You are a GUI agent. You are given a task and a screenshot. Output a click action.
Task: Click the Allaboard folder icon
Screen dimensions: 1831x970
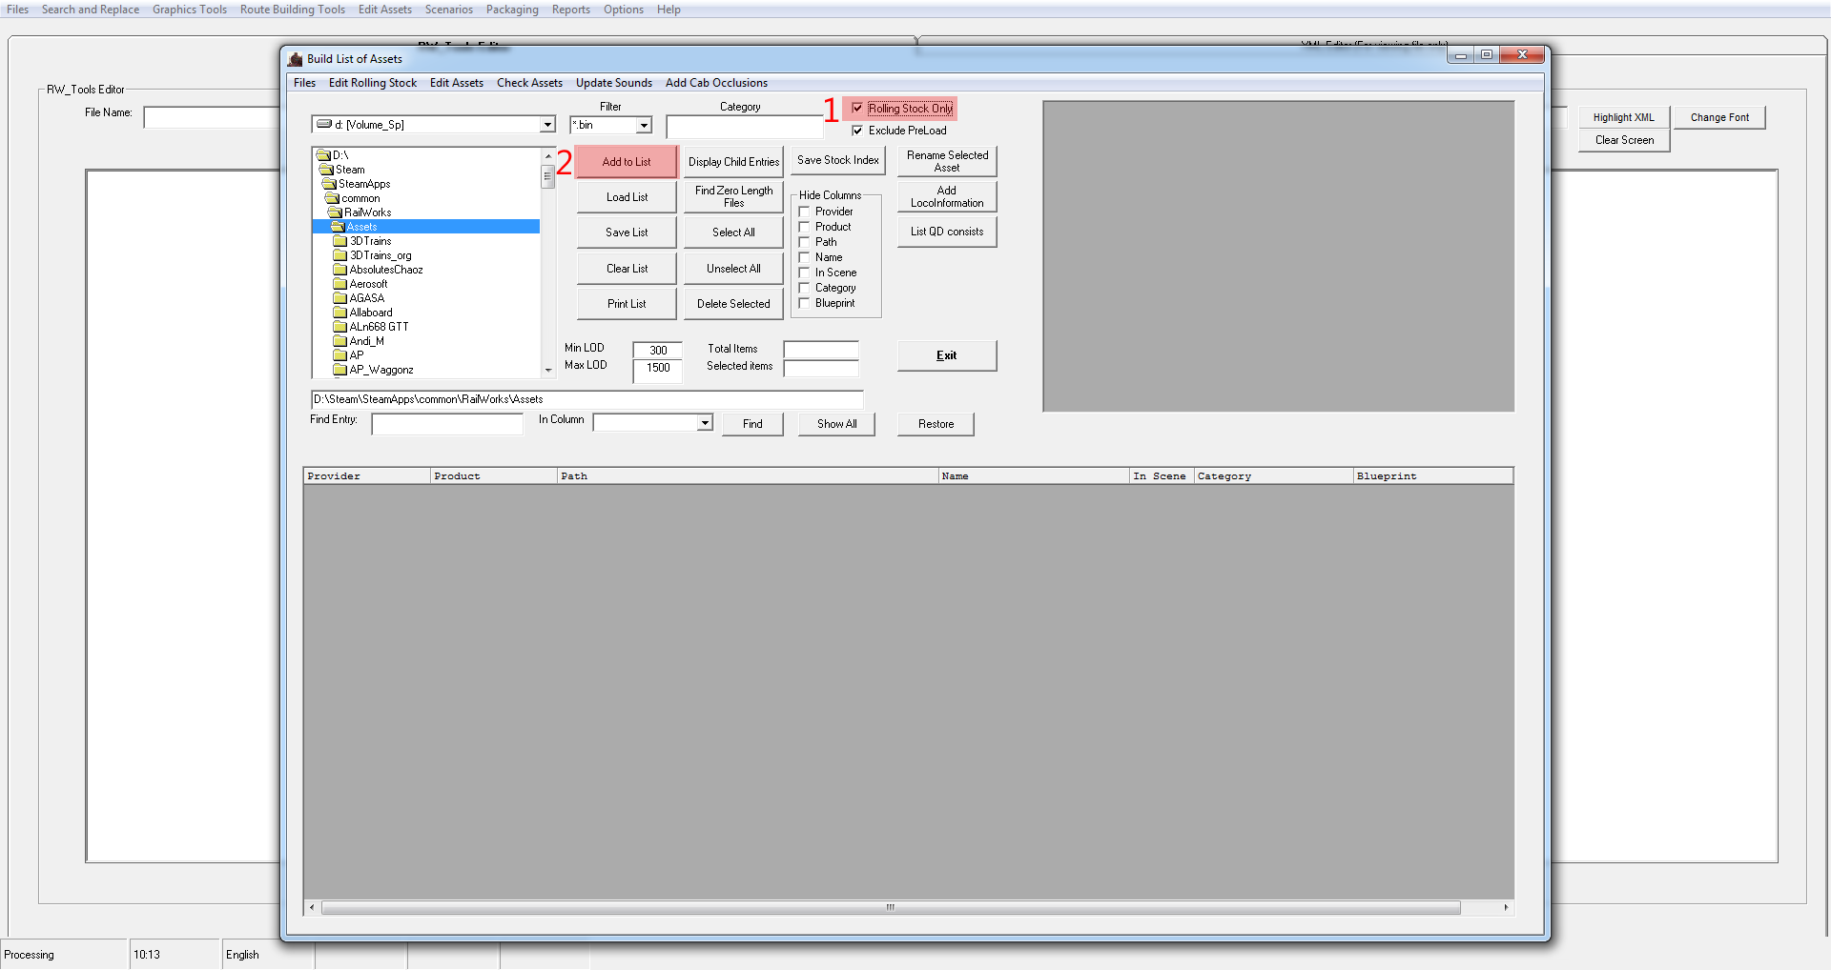(340, 313)
